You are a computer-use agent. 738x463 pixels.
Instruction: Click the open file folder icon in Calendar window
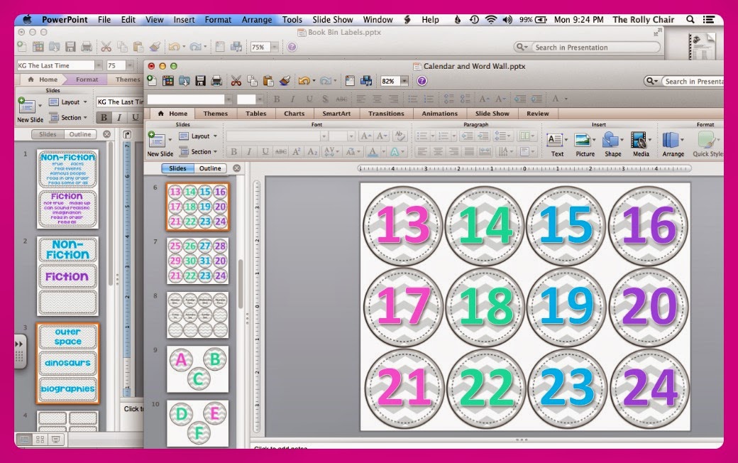[184, 81]
